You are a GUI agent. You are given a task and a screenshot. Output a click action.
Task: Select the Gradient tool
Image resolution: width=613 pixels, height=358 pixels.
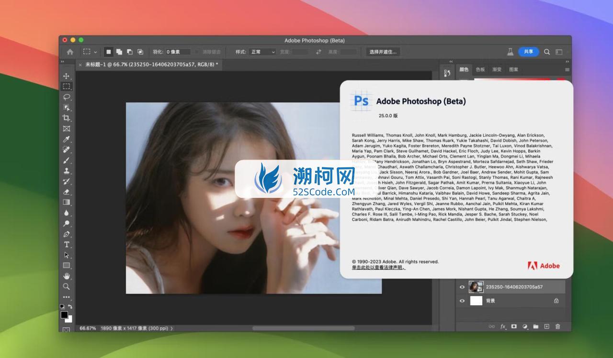tap(67, 202)
